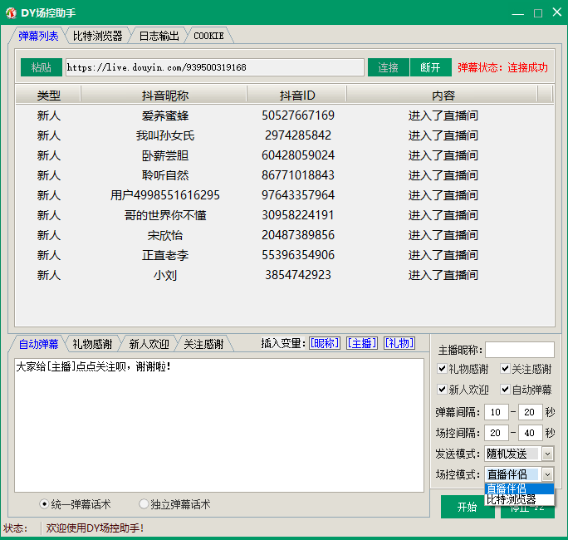
Task: Insert the [礼物] variable
Action: tap(399, 343)
